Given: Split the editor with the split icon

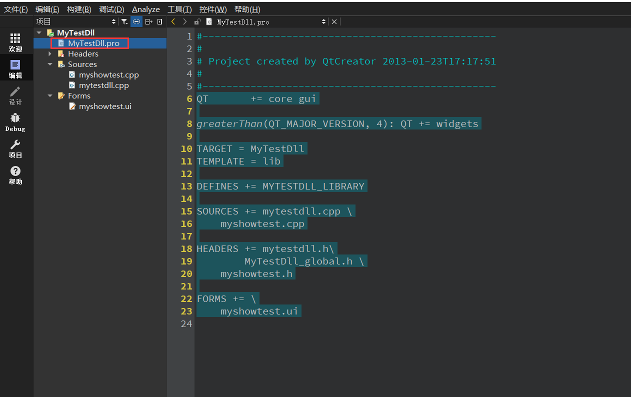Looking at the screenshot, I should pos(148,21).
